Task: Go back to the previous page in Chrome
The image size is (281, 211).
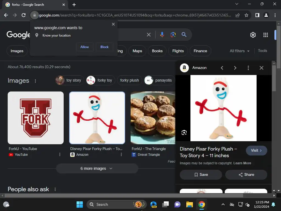Action: point(6,15)
